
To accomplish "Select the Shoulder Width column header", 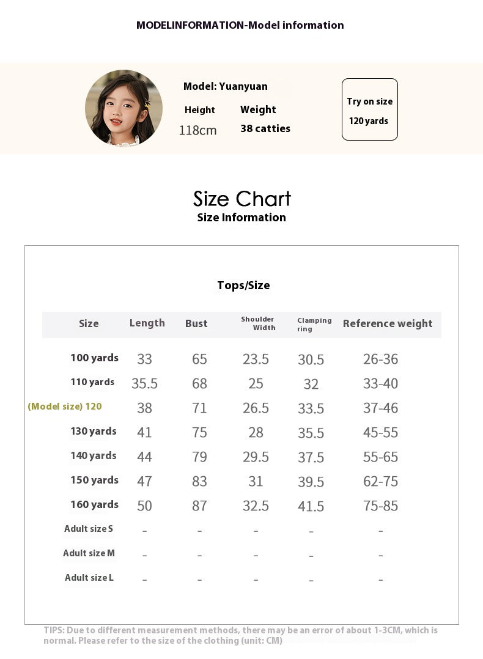I will 258,324.
